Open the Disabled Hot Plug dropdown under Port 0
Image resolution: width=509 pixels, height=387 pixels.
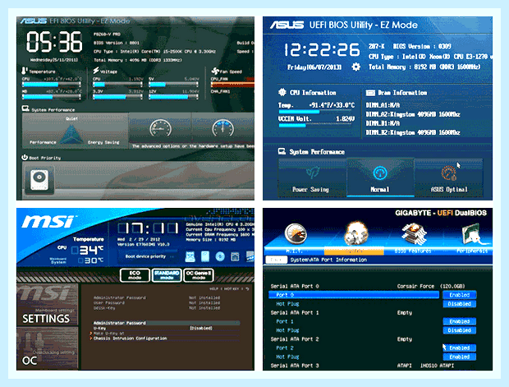[x=460, y=304]
